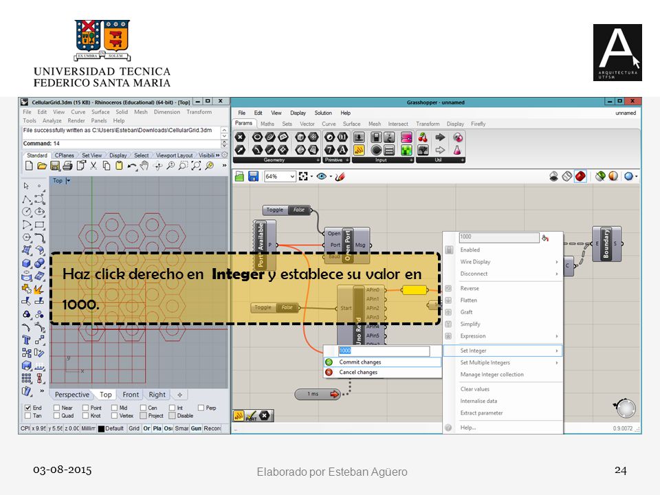Click Grasshopper's blue save icon
Screen dimensions: 660x495
click(253, 177)
